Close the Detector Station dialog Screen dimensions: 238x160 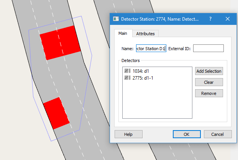(x=228, y=19)
